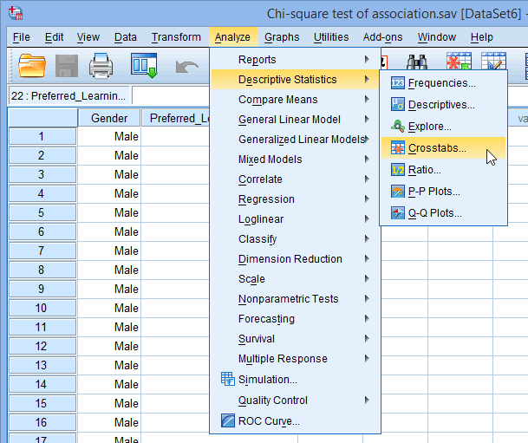Viewport: 528px width, 443px height.
Task: Click the P-P Plots icon
Action: coord(398,192)
